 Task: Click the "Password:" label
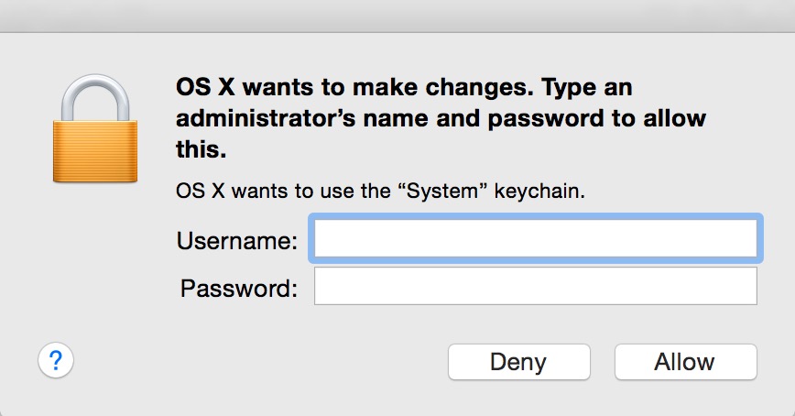point(239,289)
